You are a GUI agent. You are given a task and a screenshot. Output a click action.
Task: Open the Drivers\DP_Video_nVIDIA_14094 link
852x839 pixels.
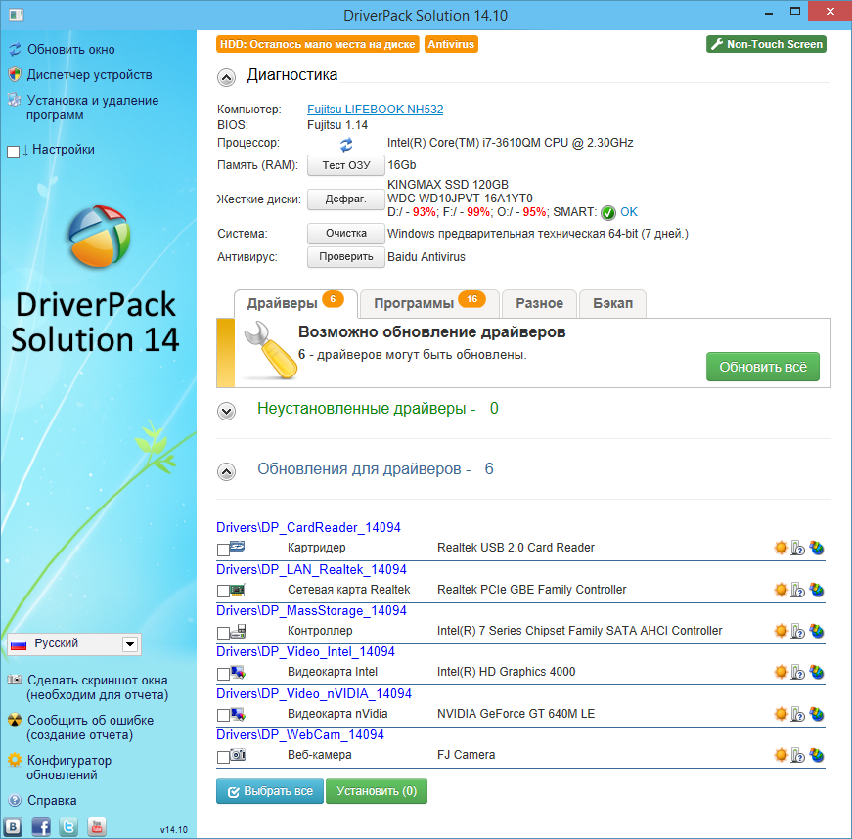pos(314,694)
